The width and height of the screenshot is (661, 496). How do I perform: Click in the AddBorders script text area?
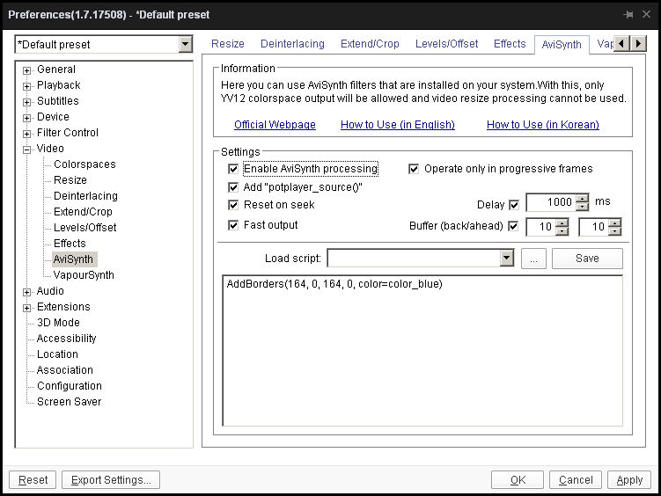point(422,351)
